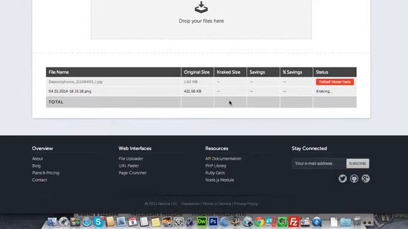Go to the Page Cruncher link
This screenshot has width=408, height=229.
[x=133, y=173]
